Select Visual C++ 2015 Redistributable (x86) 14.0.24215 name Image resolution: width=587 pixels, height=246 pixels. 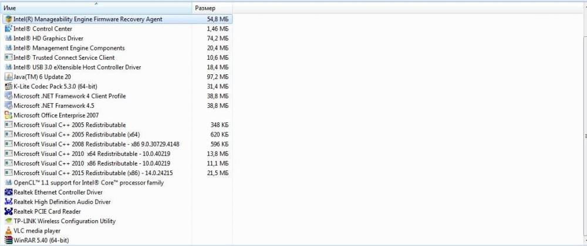93,173
